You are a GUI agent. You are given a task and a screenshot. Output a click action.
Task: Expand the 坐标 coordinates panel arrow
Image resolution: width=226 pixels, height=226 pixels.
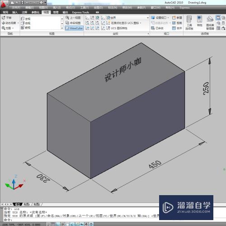click(148, 34)
